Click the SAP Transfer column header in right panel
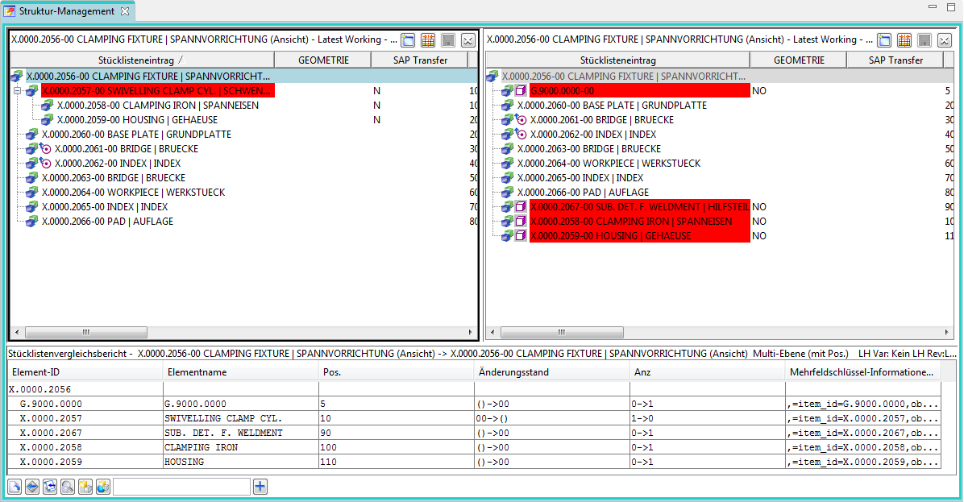The image size is (964, 502). [x=895, y=60]
